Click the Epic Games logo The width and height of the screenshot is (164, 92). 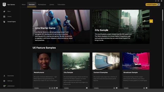coord(4,5)
